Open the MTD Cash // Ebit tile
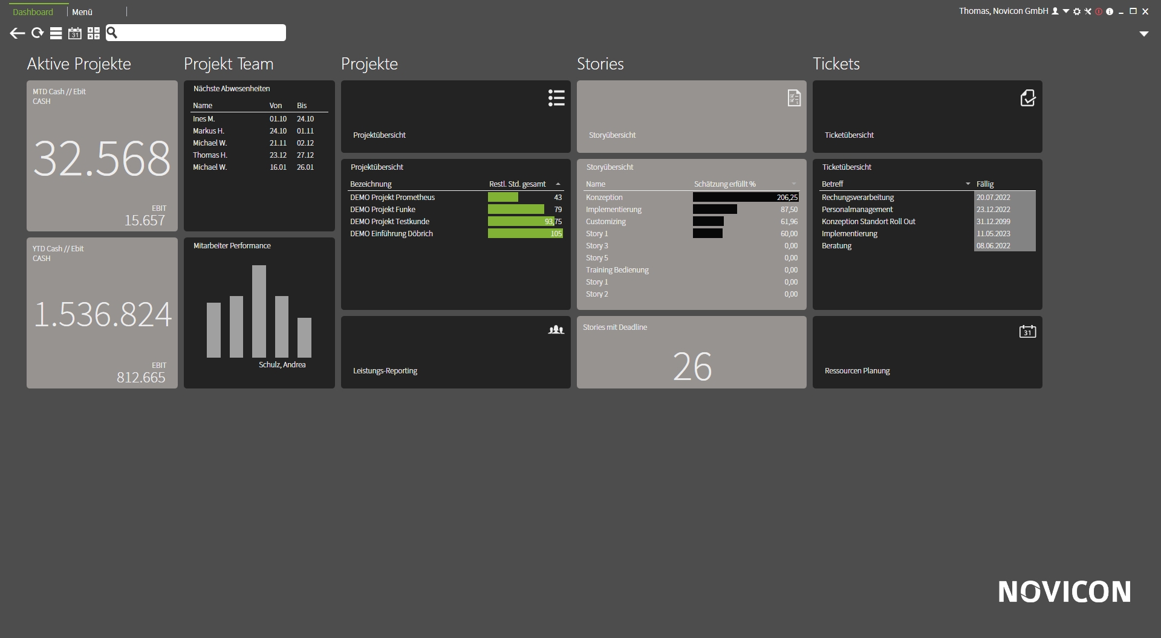The width and height of the screenshot is (1161, 638). pyautogui.click(x=102, y=156)
